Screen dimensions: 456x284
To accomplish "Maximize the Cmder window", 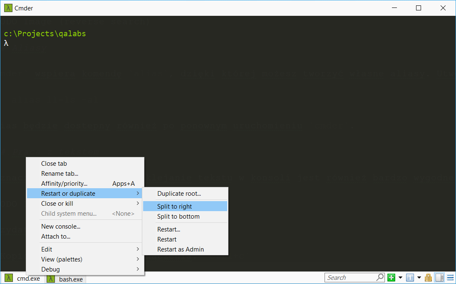I will [x=419, y=8].
